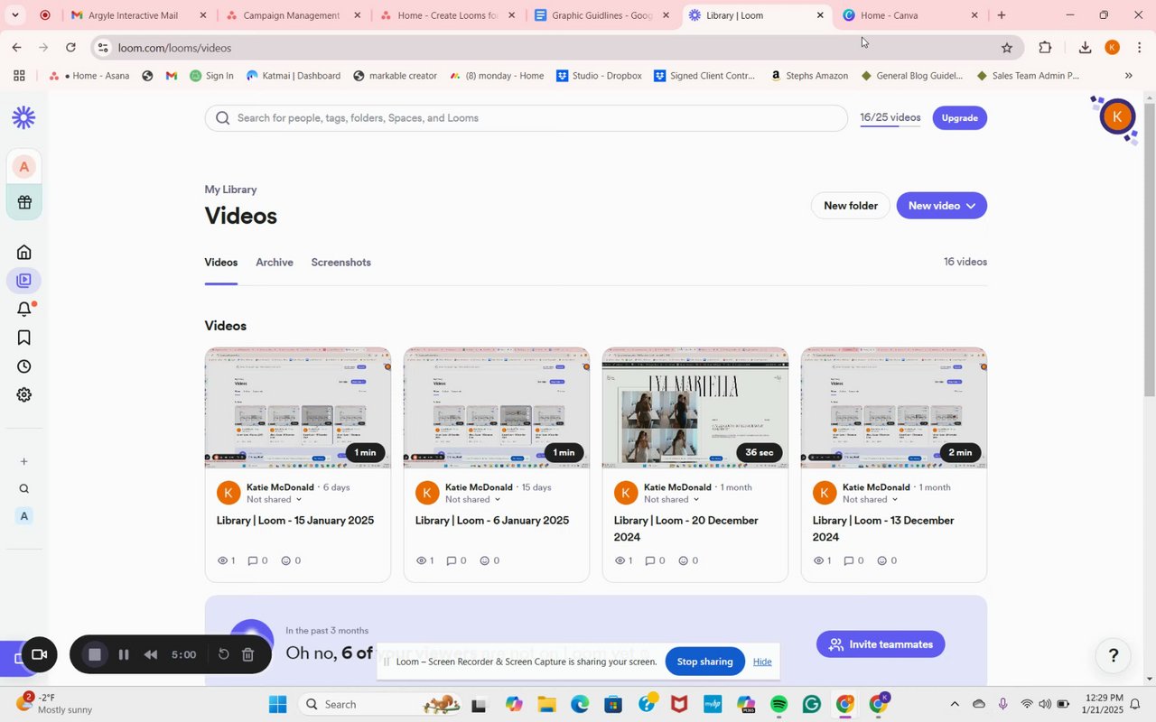The width and height of the screenshot is (1156, 722).
Task: Click the Library | Loom - 13 December 2024 title
Action: pos(883,529)
